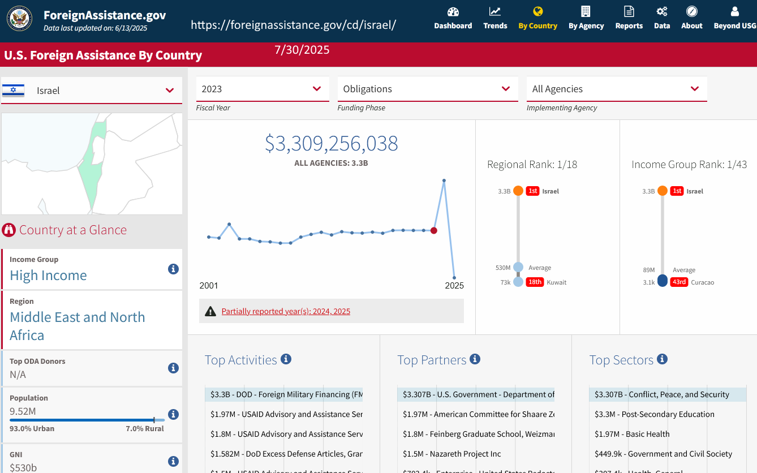The width and height of the screenshot is (757, 473).
Task: Open the By Agency page
Action: coord(586,18)
